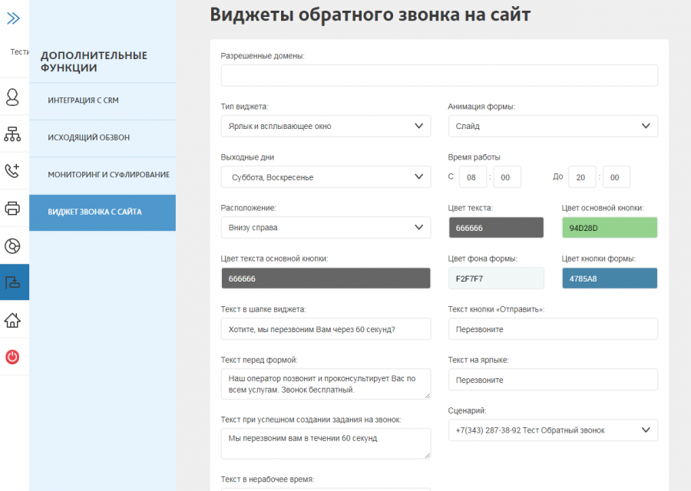691x491 pixels.
Task: Click the red power logout icon
Action: pos(13,357)
